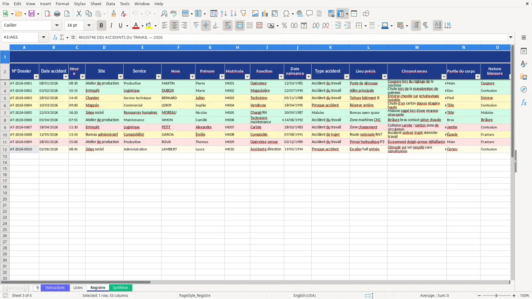Viewport: 532px width, 299px height.
Task: Open the Function Wizard fx
Action: coord(55,37)
